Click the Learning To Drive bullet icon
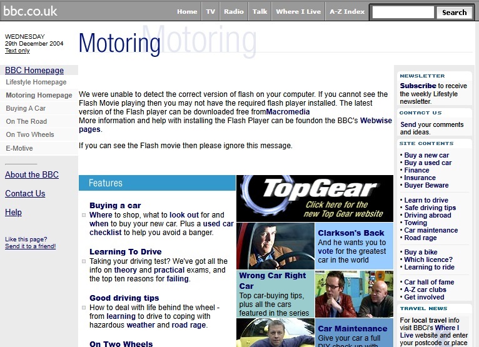The image size is (479, 347). pyautogui.click(x=84, y=261)
